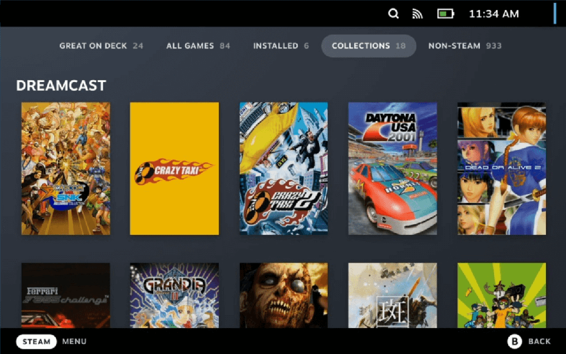Open the All Games tab
Image resolution: width=566 pixels, height=354 pixels.
coord(198,45)
